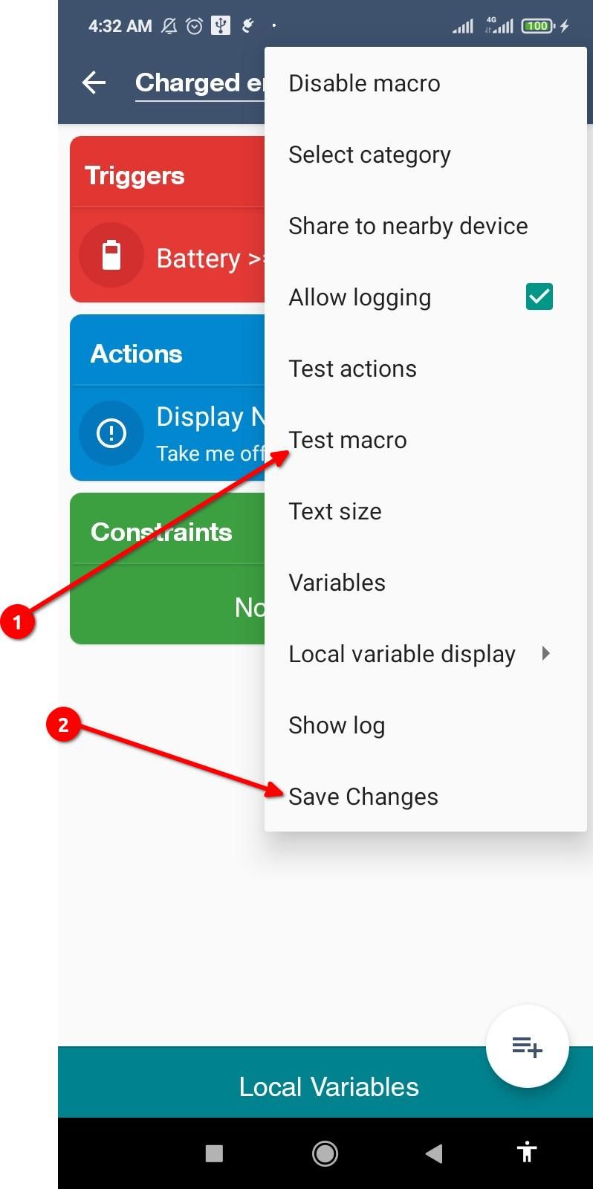593x1189 pixels.
Task: Open Show log entry
Action: click(x=426, y=725)
